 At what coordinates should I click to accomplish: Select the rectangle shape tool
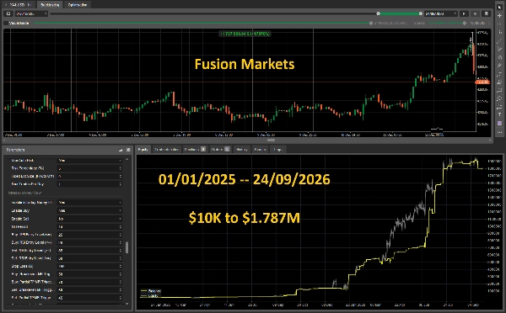pyautogui.click(x=499, y=91)
